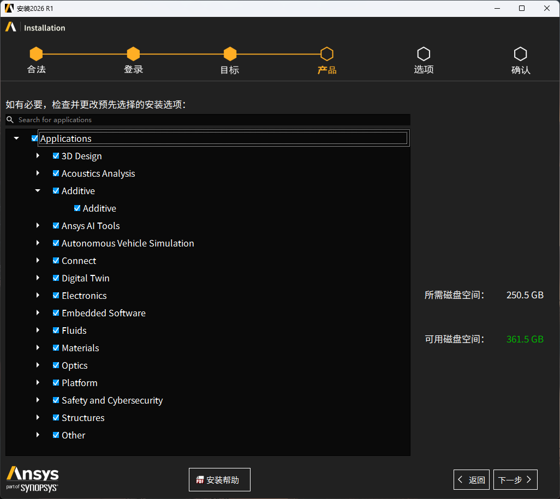Click the 合法 step hexagon icon
Image resolution: width=560 pixels, height=499 pixels.
point(36,54)
